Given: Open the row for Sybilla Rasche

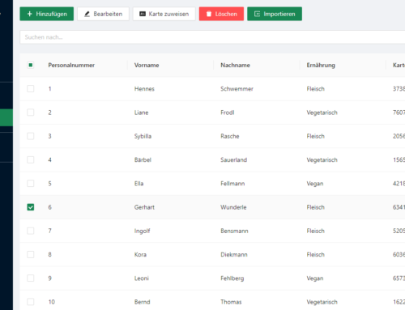Looking at the screenshot, I should click(x=212, y=136).
